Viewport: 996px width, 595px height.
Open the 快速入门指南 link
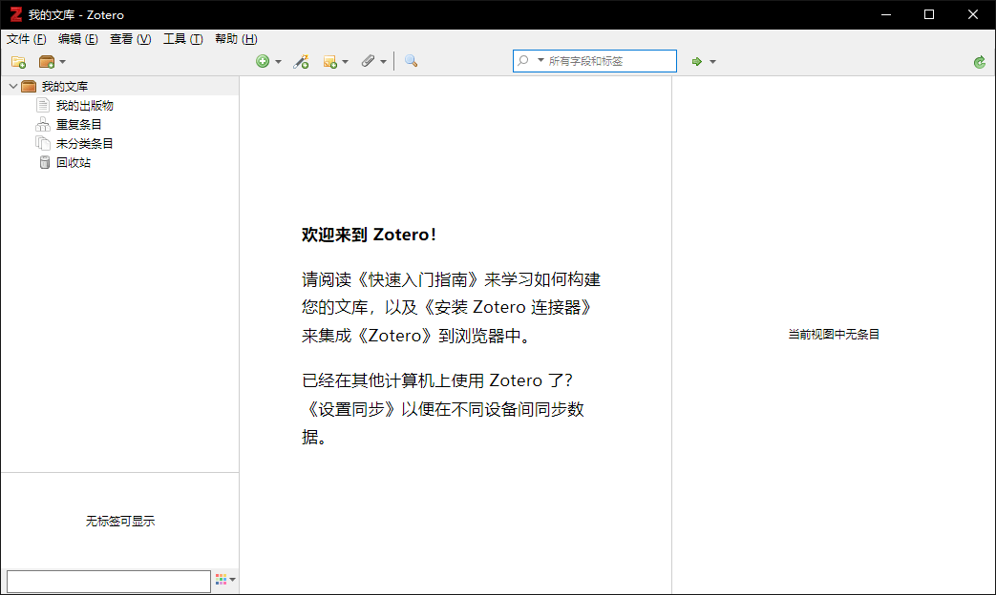click(x=418, y=279)
